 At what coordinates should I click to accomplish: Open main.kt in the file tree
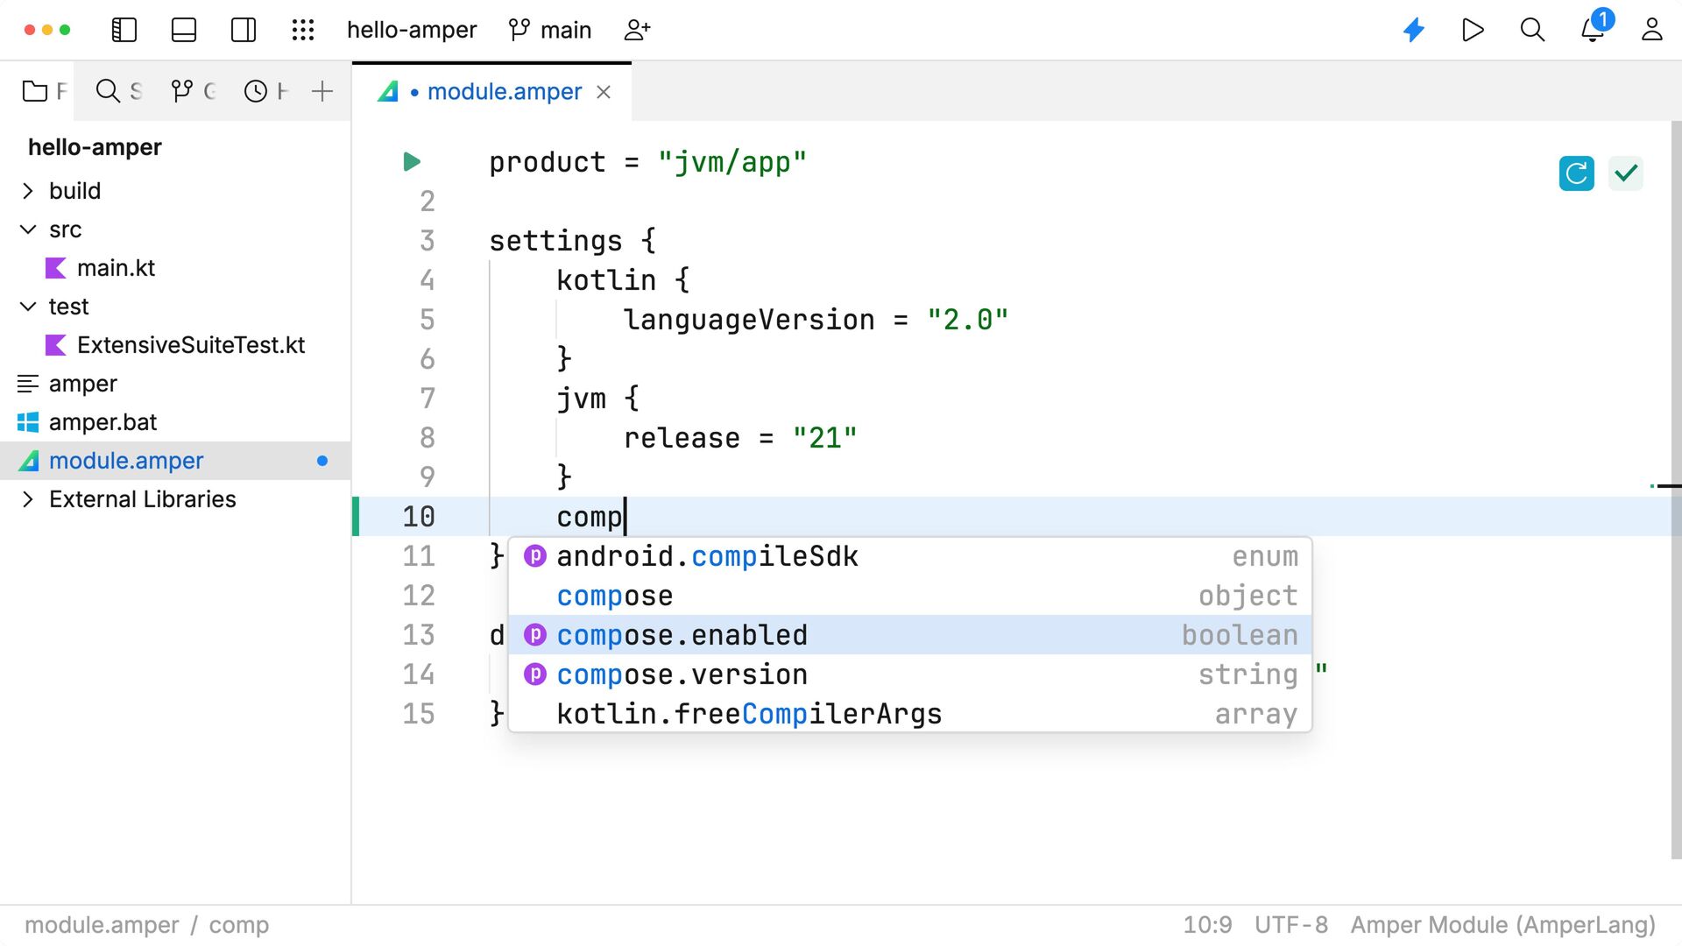[116, 268]
